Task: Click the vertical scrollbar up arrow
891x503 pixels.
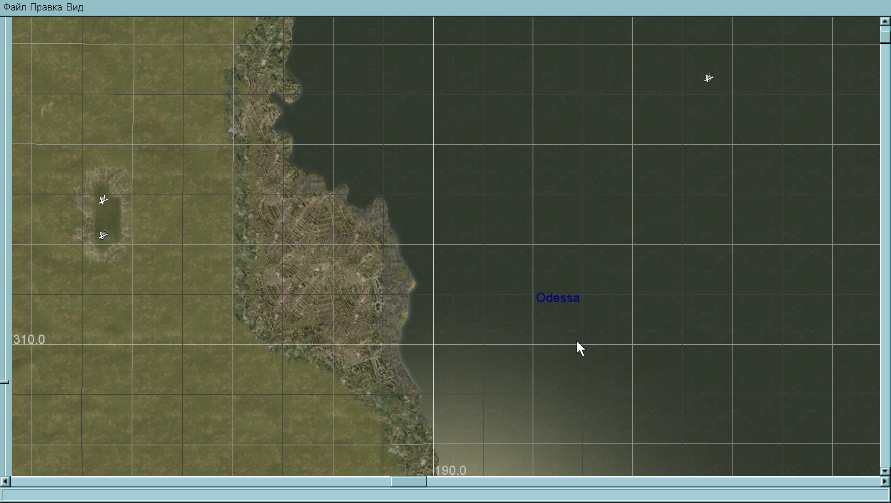Action: [885, 22]
